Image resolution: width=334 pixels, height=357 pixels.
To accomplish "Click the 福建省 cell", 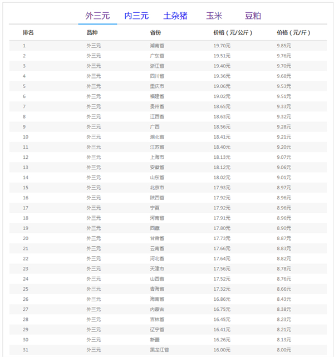I will 157,96.
